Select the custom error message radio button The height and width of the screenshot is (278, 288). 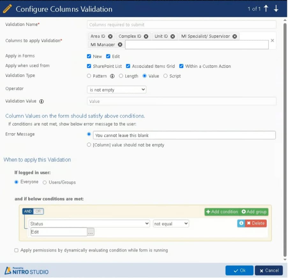[x=89, y=134]
